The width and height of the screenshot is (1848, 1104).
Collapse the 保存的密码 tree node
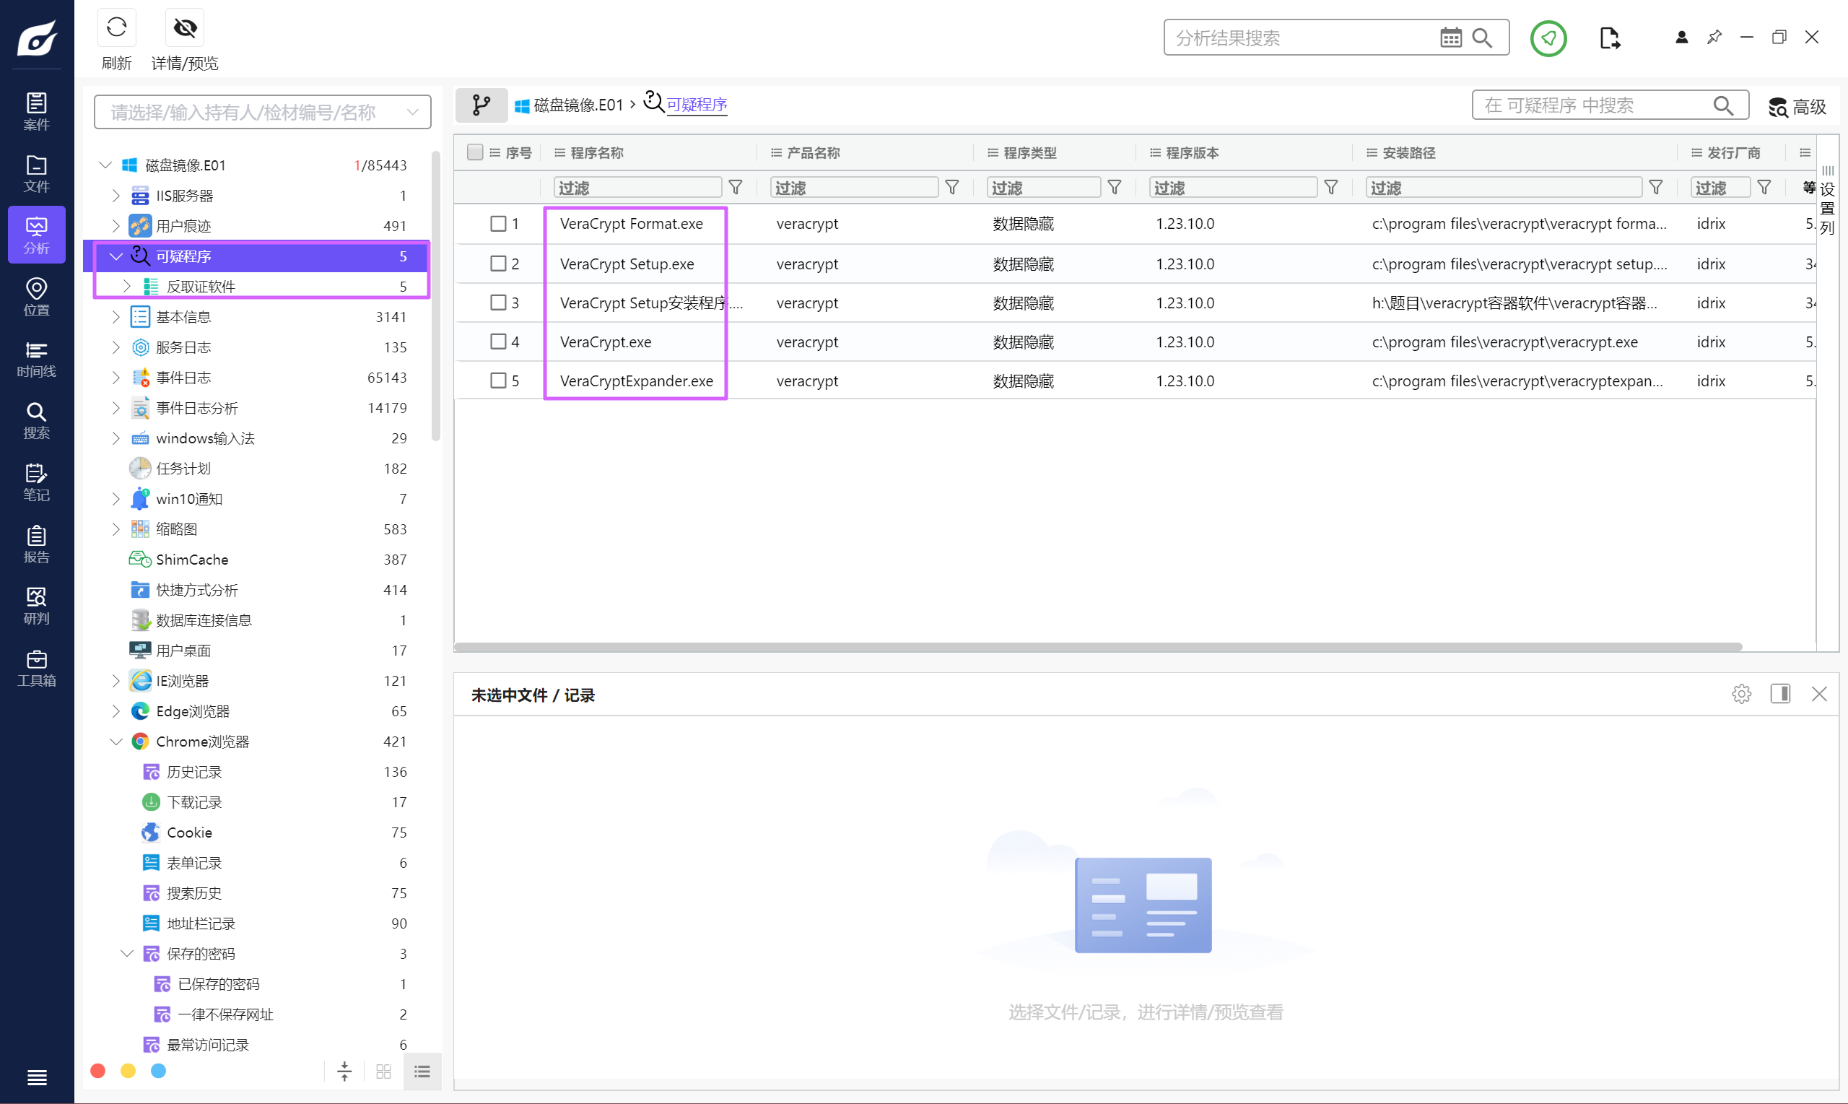tap(126, 953)
